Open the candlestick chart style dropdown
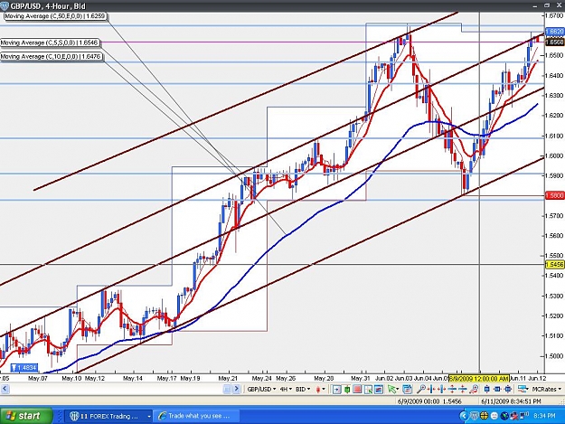The width and height of the screenshot is (565, 424). coord(320,389)
